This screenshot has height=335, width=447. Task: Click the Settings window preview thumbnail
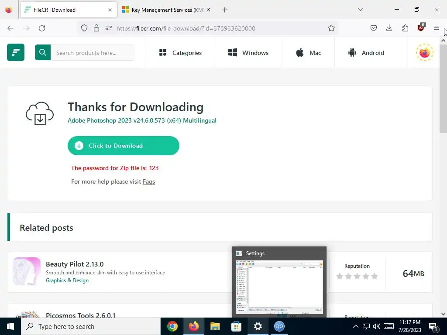279,287
